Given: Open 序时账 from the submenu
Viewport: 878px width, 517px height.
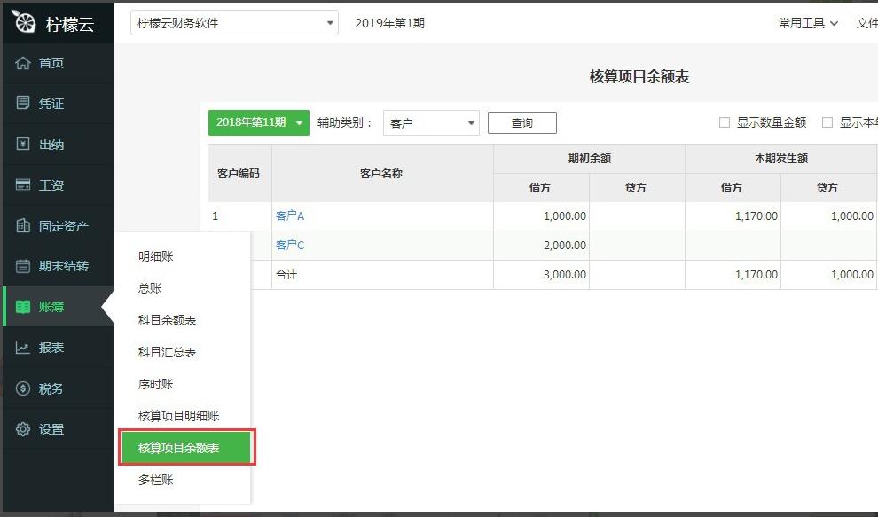Looking at the screenshot, I should (156, 384).
